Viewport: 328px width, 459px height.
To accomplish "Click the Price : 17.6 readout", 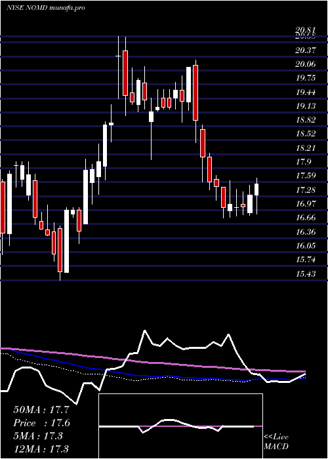I will pos(41,423).
